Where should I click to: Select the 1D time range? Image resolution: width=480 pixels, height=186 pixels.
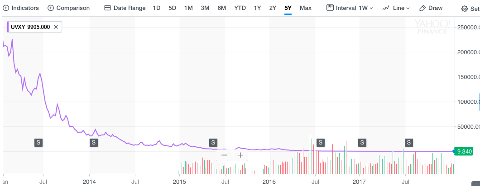(x=157, y=8)
